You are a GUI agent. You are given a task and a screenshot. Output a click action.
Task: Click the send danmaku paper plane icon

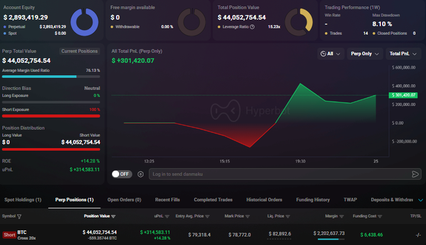(x=415, y=174)
